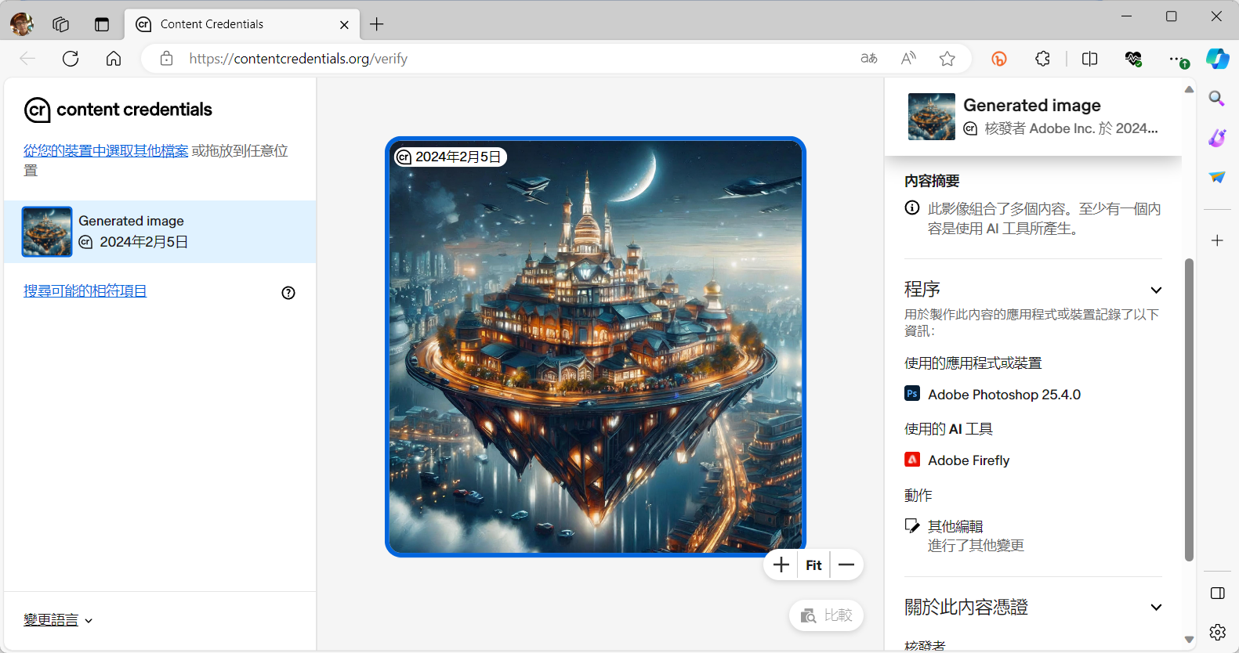
Task: Click the help question mark icon
Action: [x=288, y=293]
